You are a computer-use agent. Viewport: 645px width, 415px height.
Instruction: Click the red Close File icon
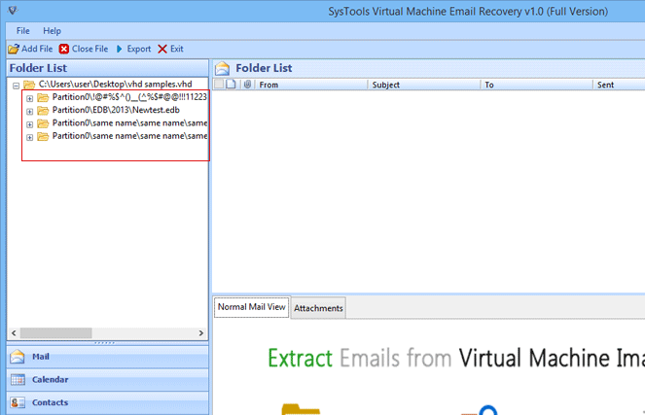(x=64, y=49)
